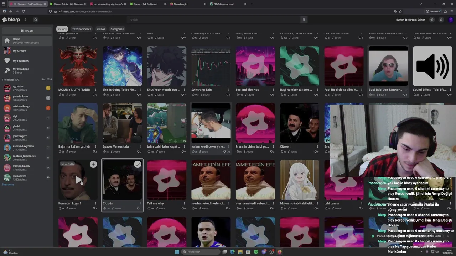
Task: Open File Explorer from taskbar
Action: point(240,252)
